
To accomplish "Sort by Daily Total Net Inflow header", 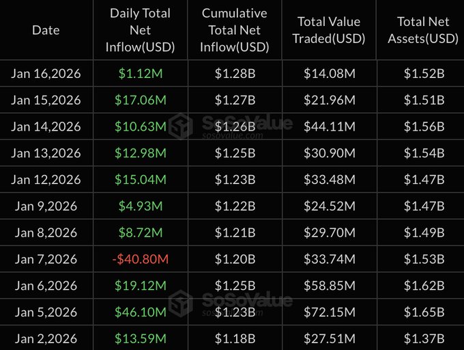I will click(142, 30).
